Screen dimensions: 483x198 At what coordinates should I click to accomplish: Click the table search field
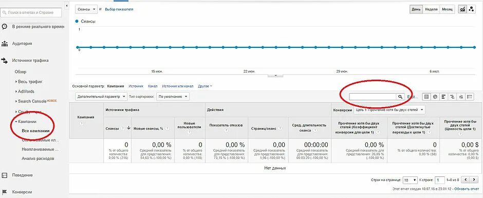tap(373, 97)
